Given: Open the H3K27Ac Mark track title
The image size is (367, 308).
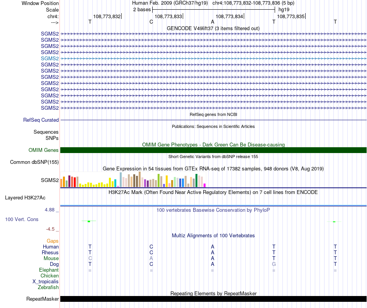Looking at the screenshot, I should pyautogui.click(x=213, y=192).
